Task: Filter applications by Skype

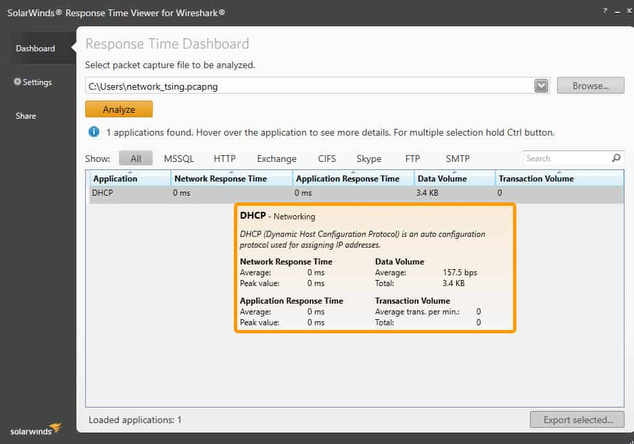Action: coord(369,159)
